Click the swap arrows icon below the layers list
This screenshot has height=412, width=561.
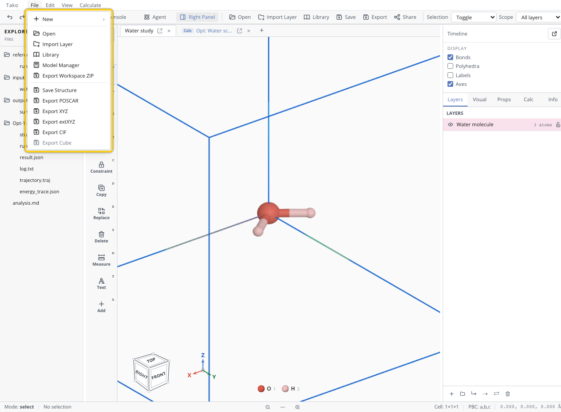496,394
